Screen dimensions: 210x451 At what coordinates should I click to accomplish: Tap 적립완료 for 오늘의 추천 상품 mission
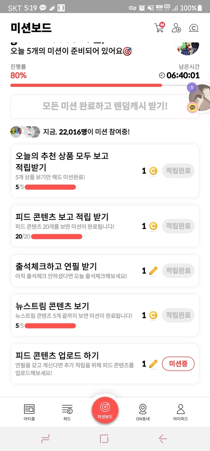point(178,171)
